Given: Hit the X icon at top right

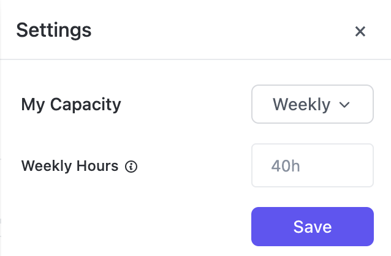Looking at the screenshot, I should point(360,31).
